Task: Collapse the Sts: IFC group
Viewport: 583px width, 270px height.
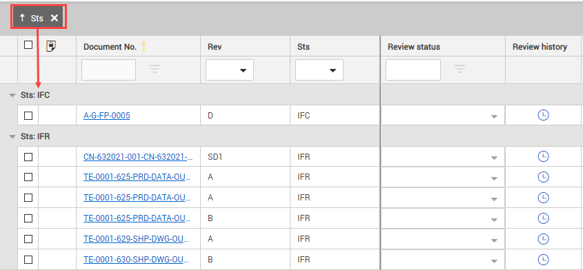Action: pos(12,96)
